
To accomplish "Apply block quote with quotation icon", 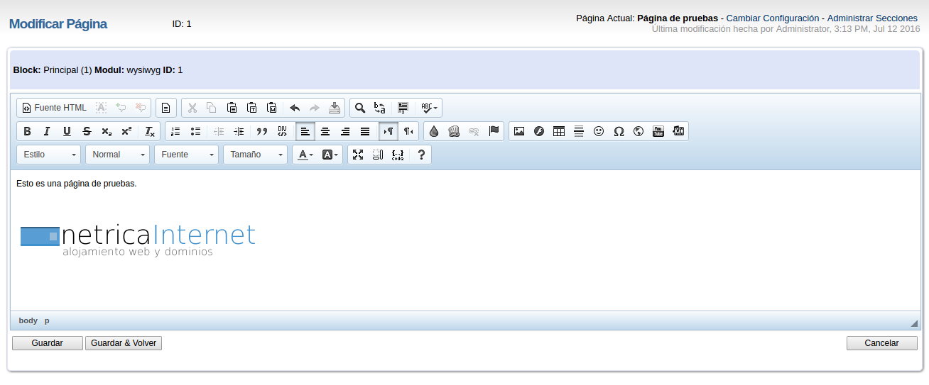I will click(262, 131).
